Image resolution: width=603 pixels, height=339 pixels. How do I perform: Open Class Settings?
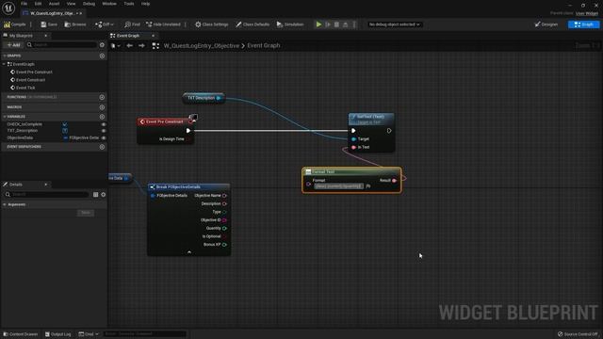(211, 24)
